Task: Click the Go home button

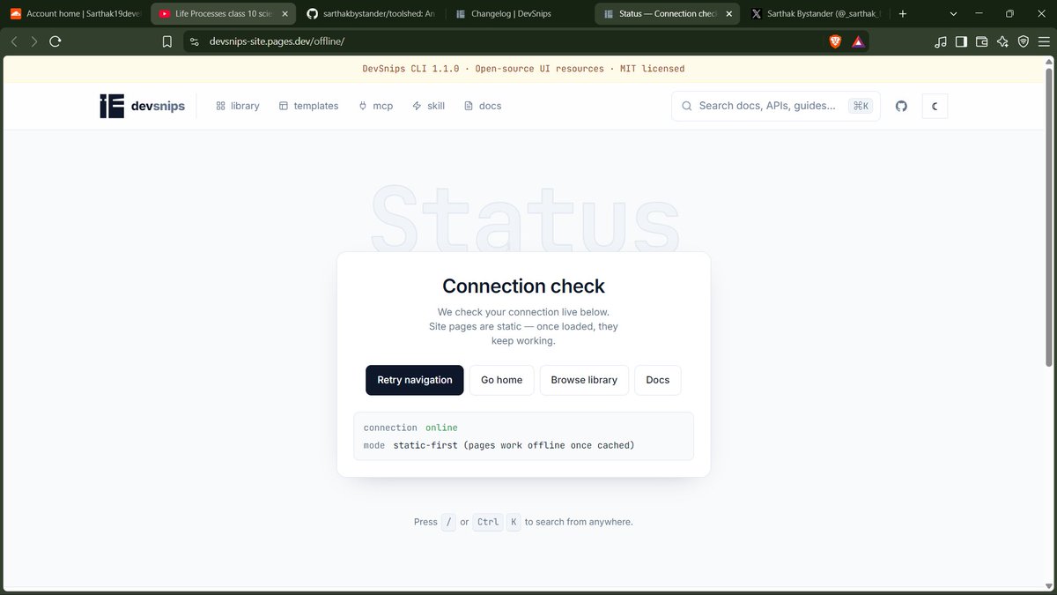Action: [501, 380]
